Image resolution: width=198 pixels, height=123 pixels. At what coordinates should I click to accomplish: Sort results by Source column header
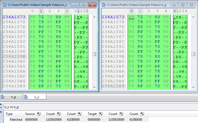[30, 114]
